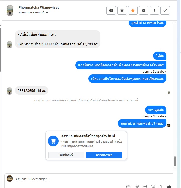This screenshot has width=181, height=188.
Task: Click the chat scrollbar down arrow
Action: click(175, 168)
